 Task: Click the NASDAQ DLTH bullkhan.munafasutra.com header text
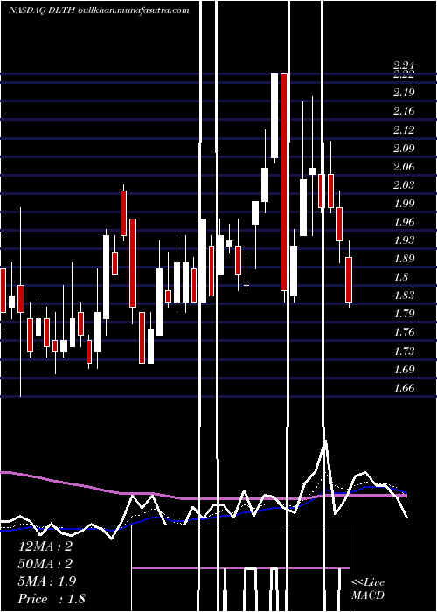click(x=99, y=10)
